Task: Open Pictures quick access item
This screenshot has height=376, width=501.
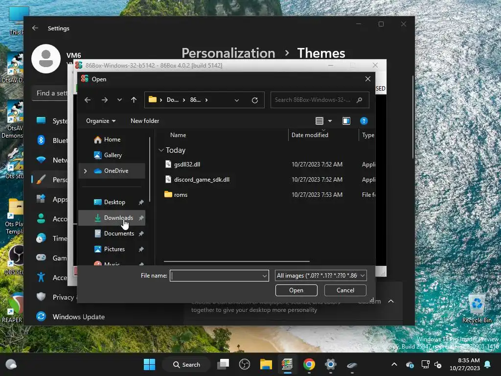Action: [x=112, y=249]
